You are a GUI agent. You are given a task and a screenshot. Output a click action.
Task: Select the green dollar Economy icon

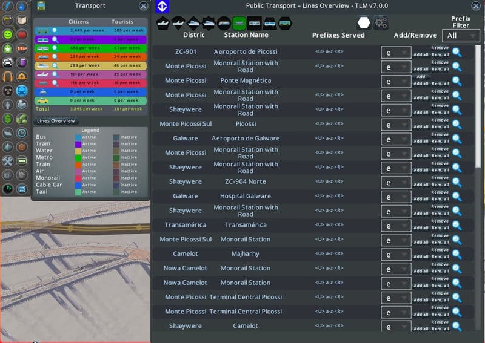[x=8, y=119]
